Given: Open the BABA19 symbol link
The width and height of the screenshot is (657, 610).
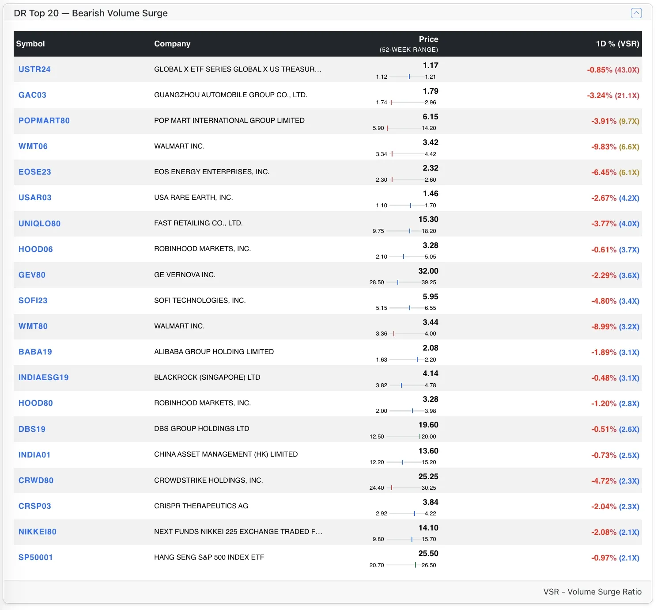Looking at the screenshot, I should point(35,352).
